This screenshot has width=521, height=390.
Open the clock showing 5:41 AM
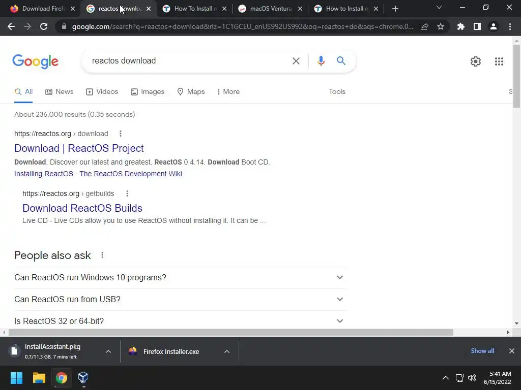point(498,378)
